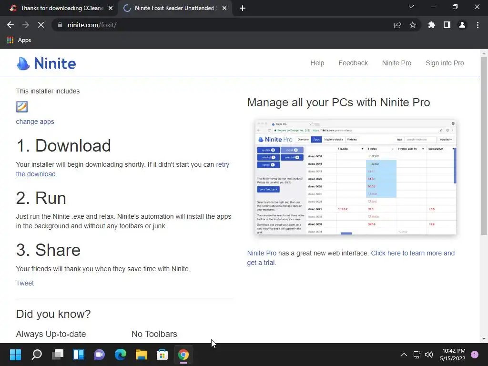Click the Chrome icon on the taskbar

coord(183,355)
